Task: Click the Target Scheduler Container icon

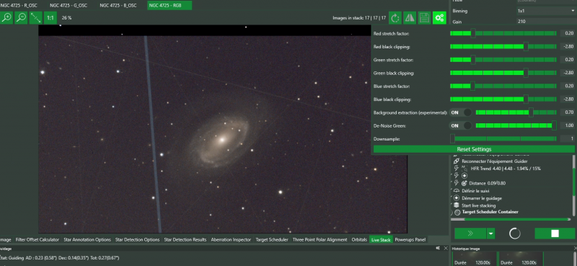Action: pos(457,212)
